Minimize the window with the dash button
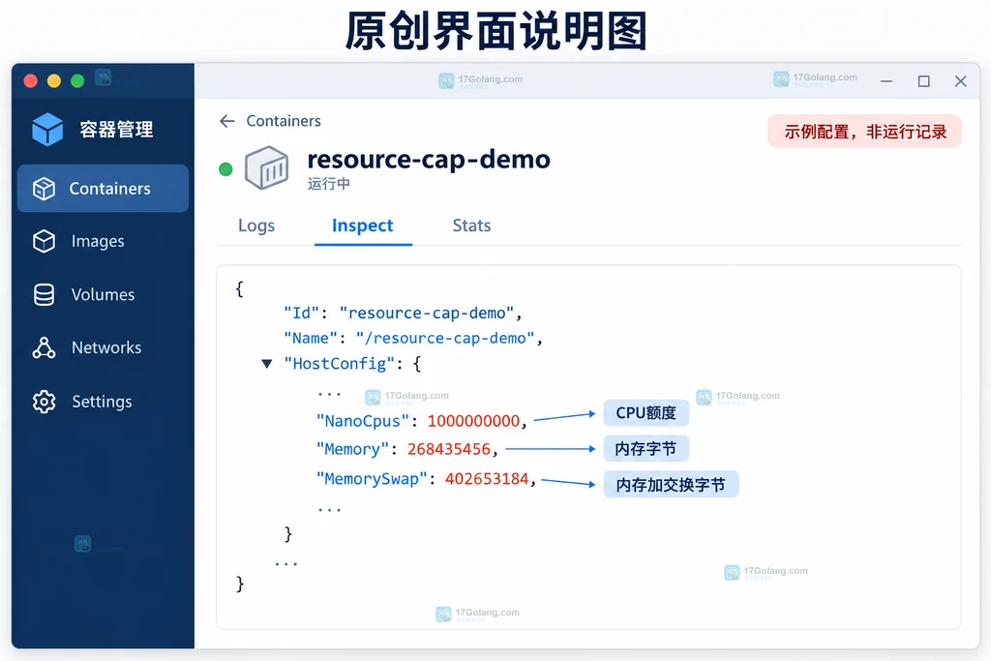 (x=886, y=81)
